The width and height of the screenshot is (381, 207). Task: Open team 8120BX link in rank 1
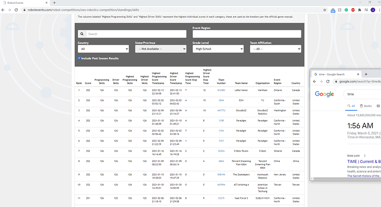pyautogui.click(x=221, y=90)
